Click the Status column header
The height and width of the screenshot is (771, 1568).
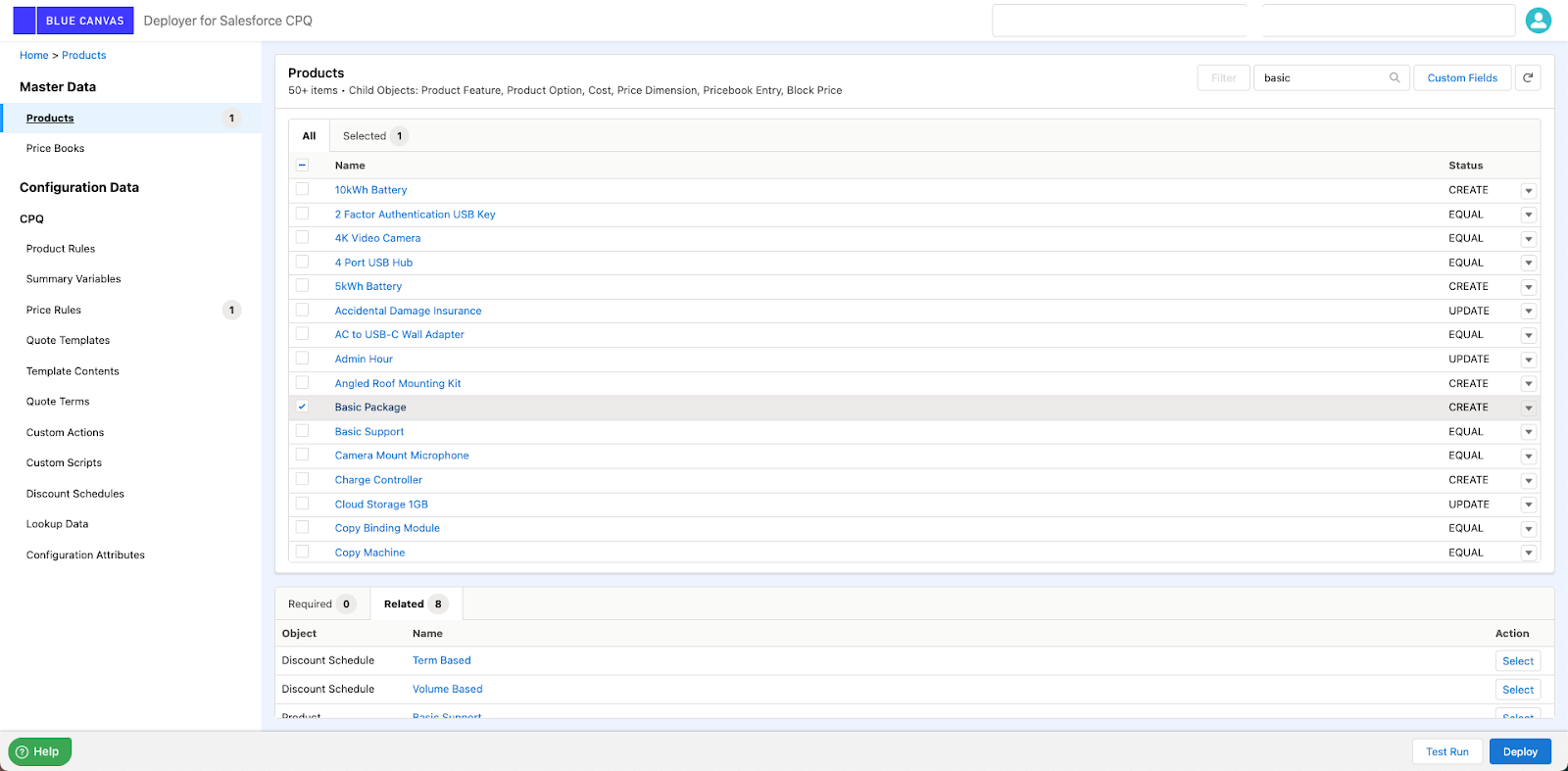click(x=1466, y=166)
